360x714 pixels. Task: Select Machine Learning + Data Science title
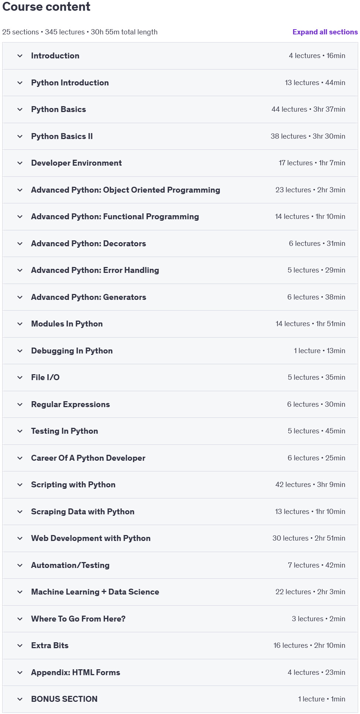point(95,592)
